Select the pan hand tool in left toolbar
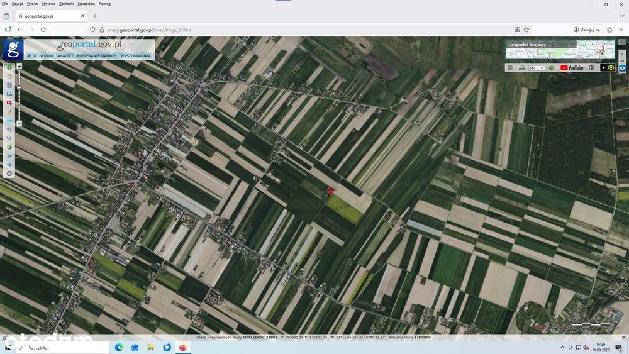Image resolution: width=629 pixels, height=354 pixels. [9, 77]
